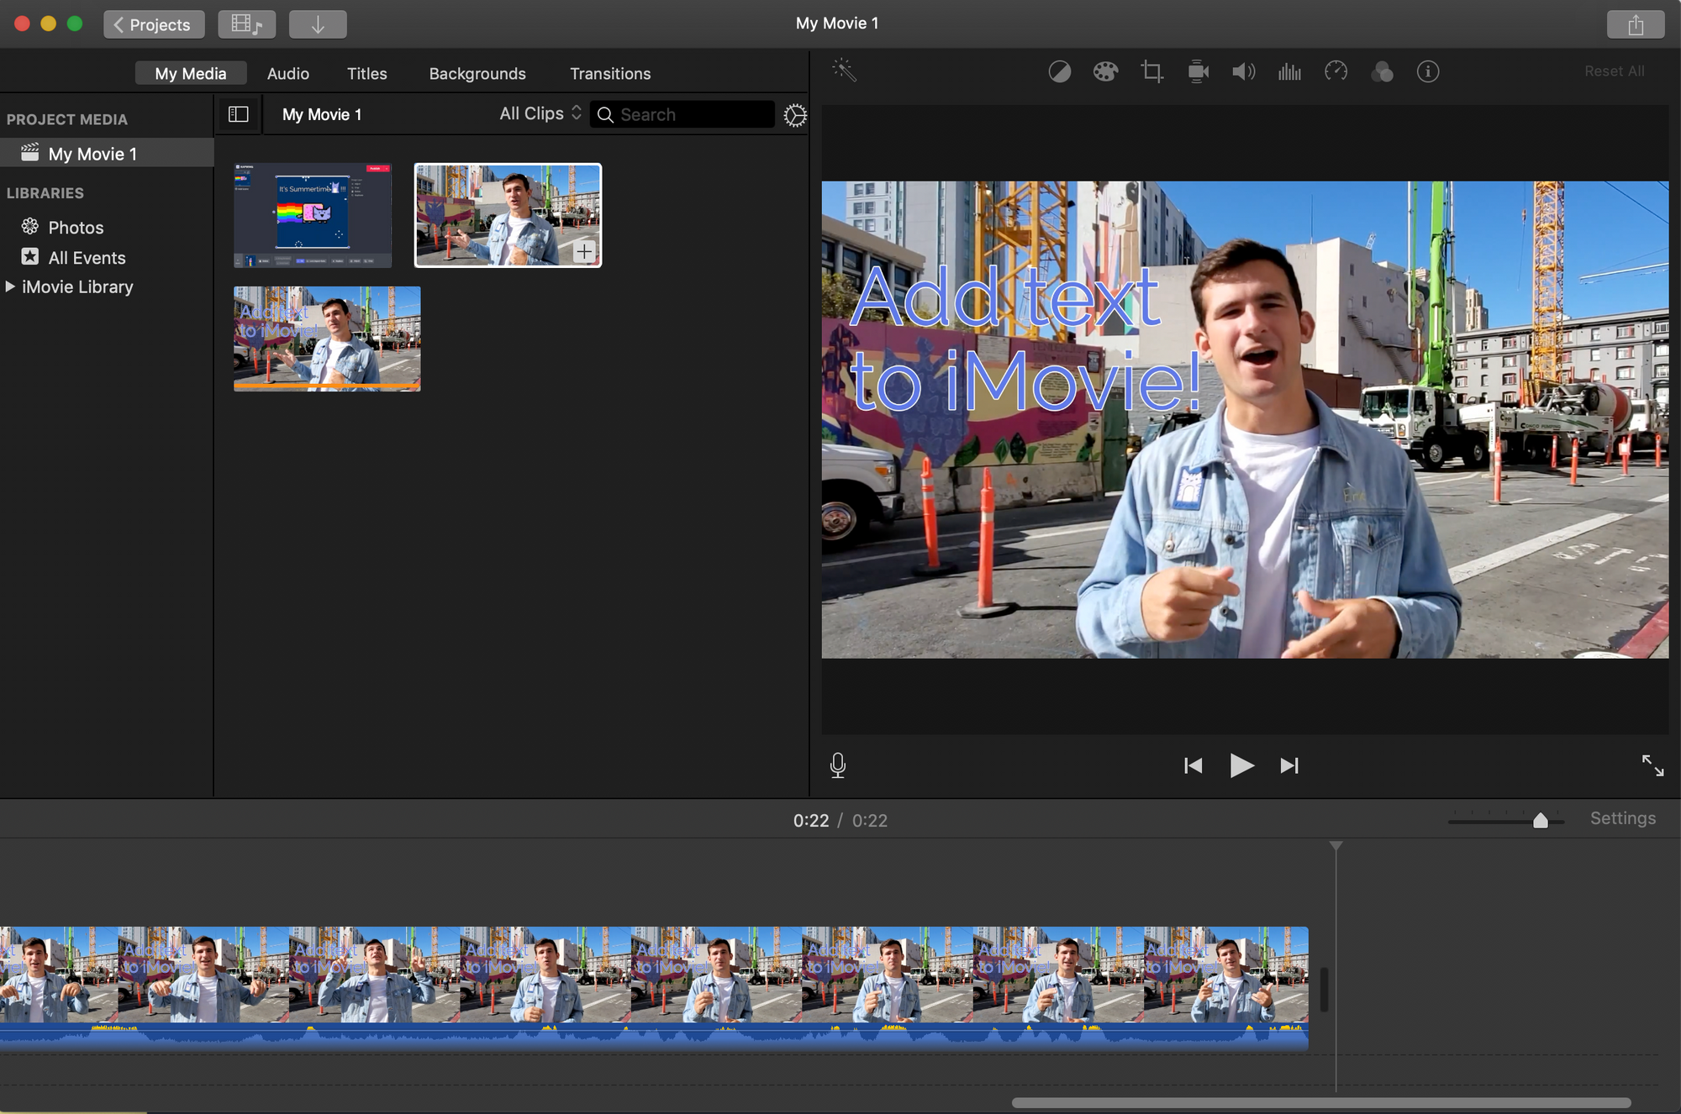Open the color correction palette
This screenshot has height=1114, width=1681.
[x=1105, y=72]
